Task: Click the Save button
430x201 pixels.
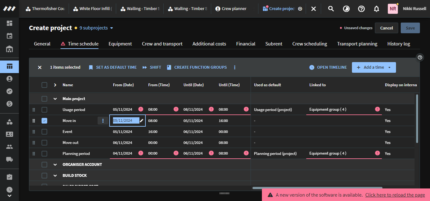Action: (x=410, y=28)
